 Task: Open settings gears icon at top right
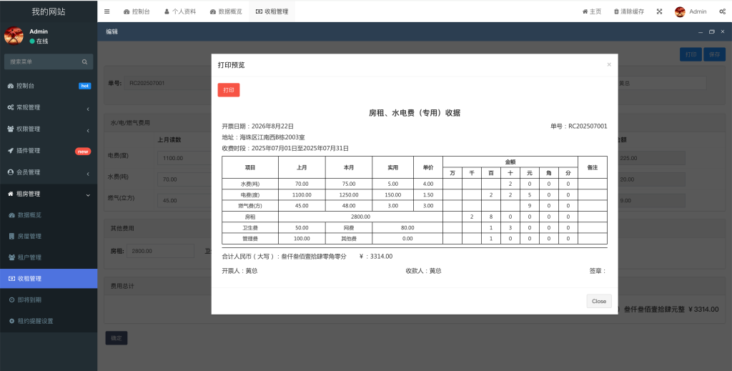click(722, 11)
